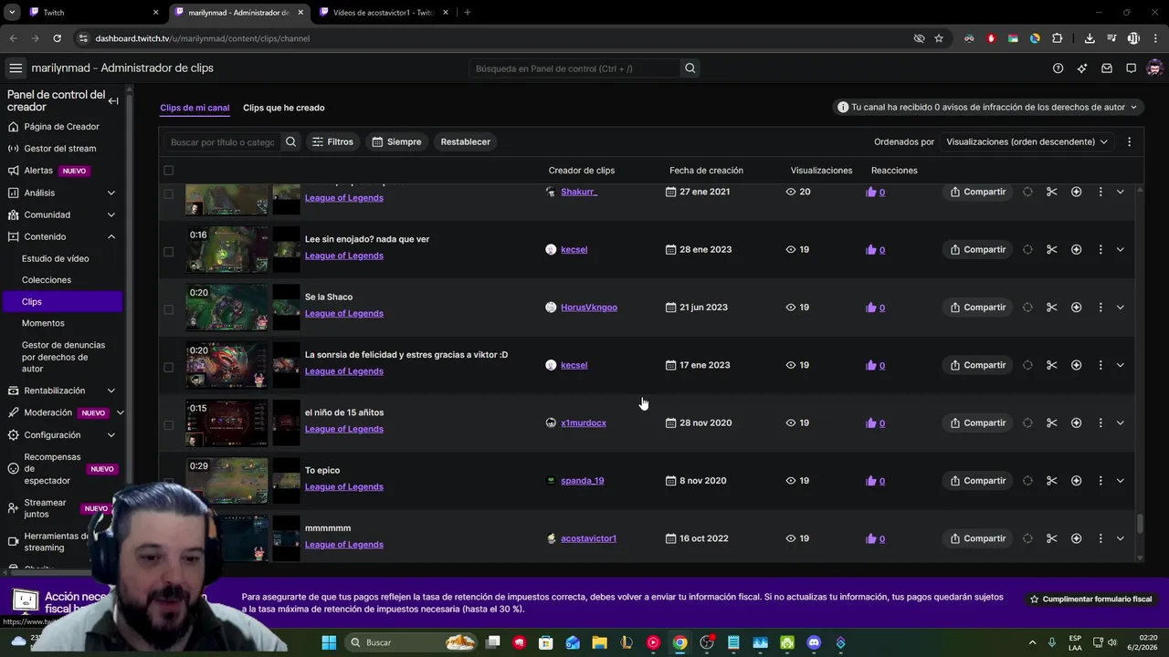Open the whispers chat icon in header

(x=1131, y=68)
